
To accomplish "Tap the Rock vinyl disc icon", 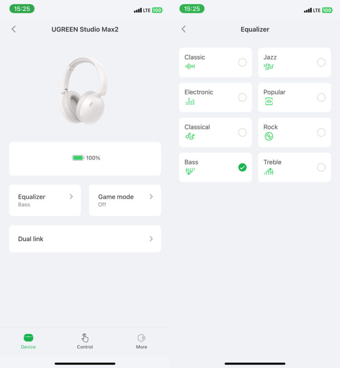I will (x=269, y=136).
